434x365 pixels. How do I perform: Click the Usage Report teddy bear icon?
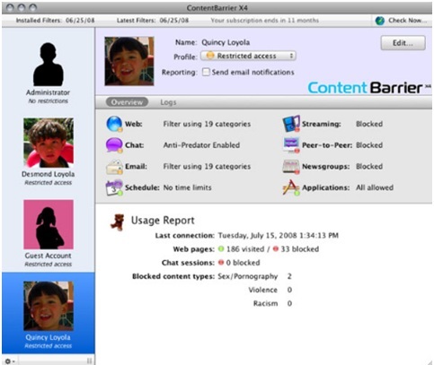(118, 222)
